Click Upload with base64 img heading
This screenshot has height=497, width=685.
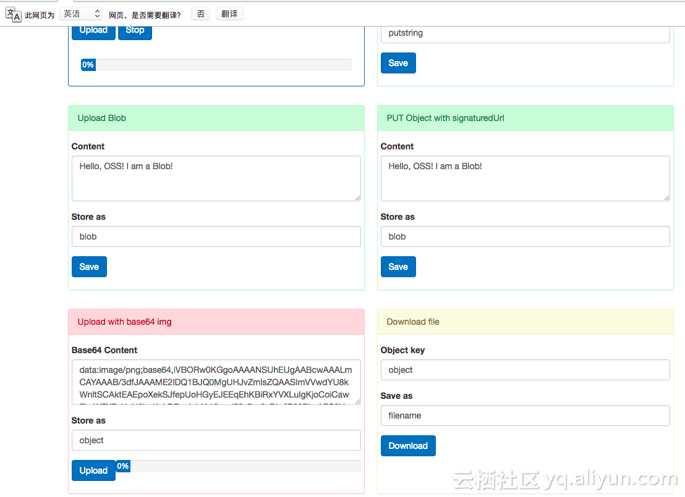click(216, 322)
